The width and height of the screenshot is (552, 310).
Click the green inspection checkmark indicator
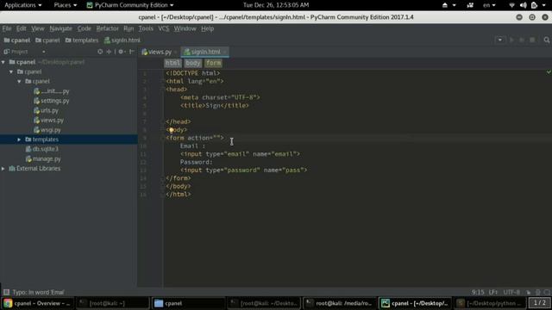[549, 72]
